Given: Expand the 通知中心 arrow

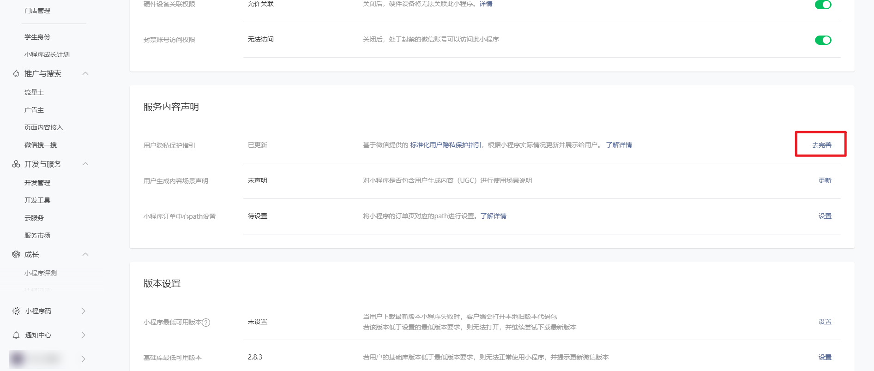Looking at the screenshot, I should click(84, 335).
